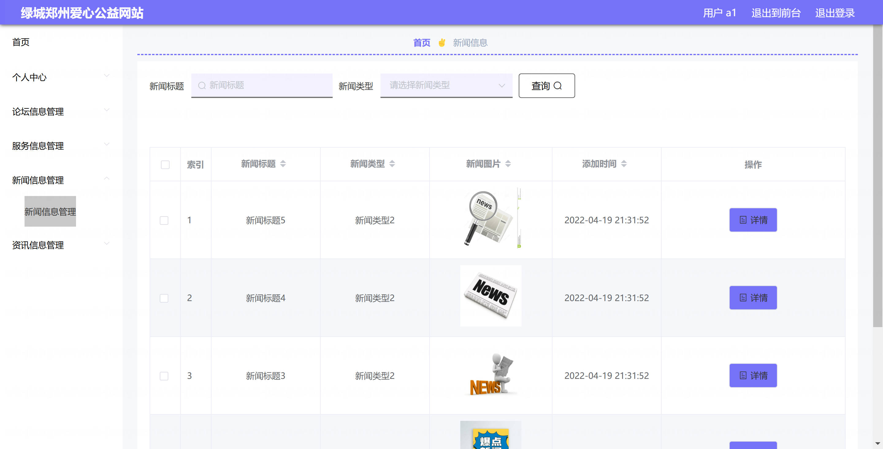Click 用户 a1 in the header
The height and width of the screenshot is (449, 883).
point(720,13)
